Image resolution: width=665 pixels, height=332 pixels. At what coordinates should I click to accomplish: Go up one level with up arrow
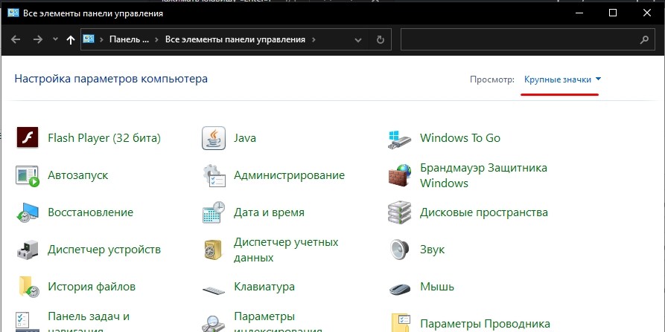point(71,40)
